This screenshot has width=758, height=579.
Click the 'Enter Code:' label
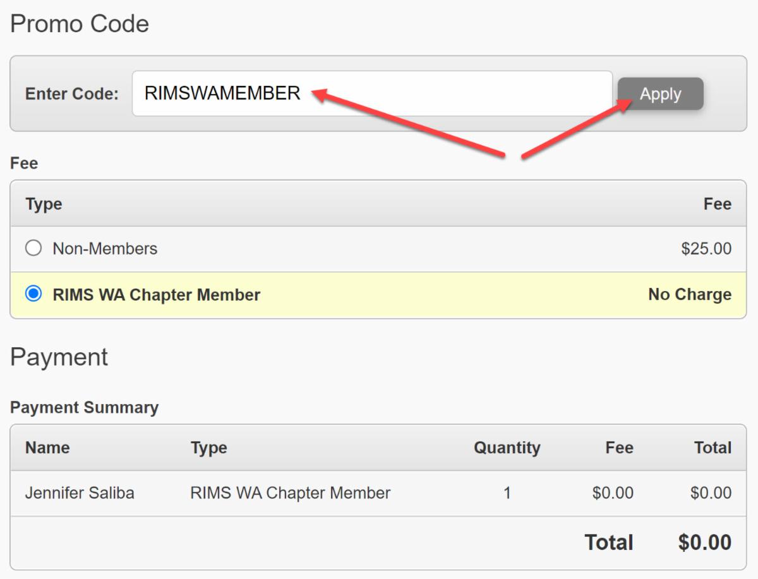72,94
